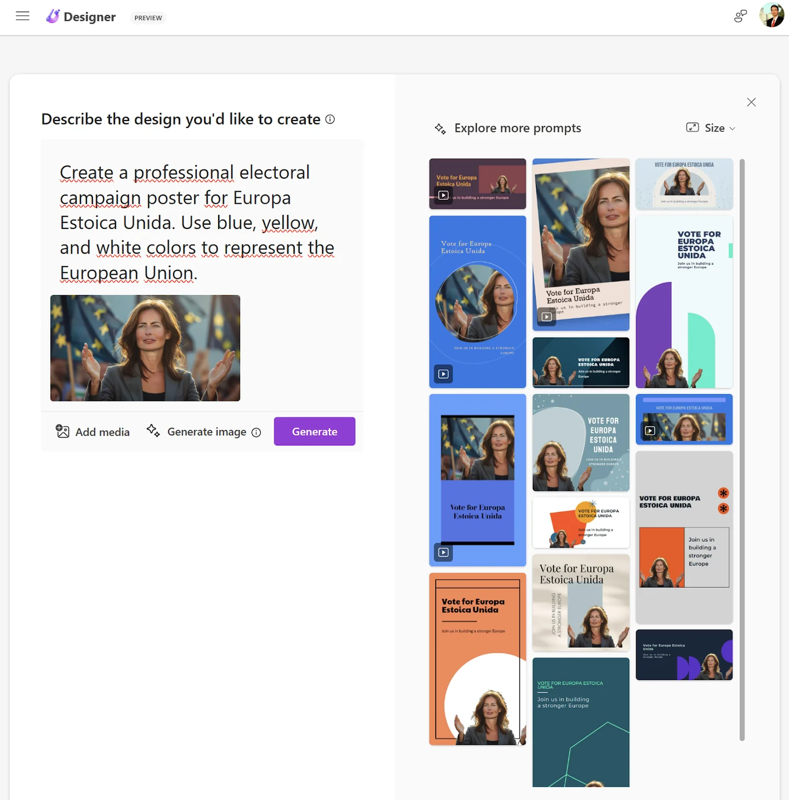Image resolution: width=789 pixels, height=800 pixels.
Task: Click the purple Generate button
Action: click(315, 431)
